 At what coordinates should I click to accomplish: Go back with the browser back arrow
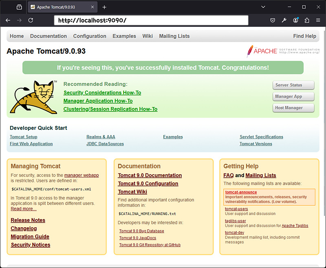(8, 20)
